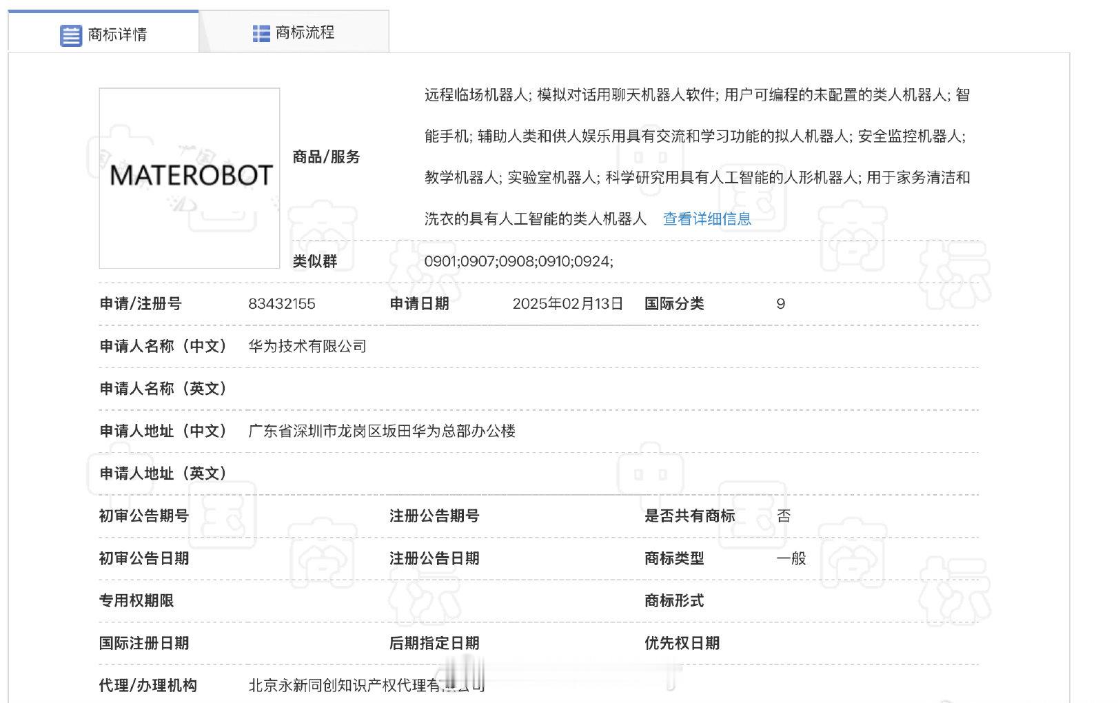Click address 广东省深圳市龙岗区坂田华为总部办公楼
Image resolution: width=1118 pixels, height=703 pixels.
pyautogui.click(x=382, y=431)
